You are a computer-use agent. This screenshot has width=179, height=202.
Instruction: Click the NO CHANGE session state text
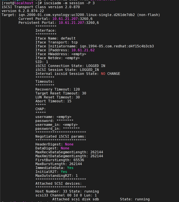110,74
